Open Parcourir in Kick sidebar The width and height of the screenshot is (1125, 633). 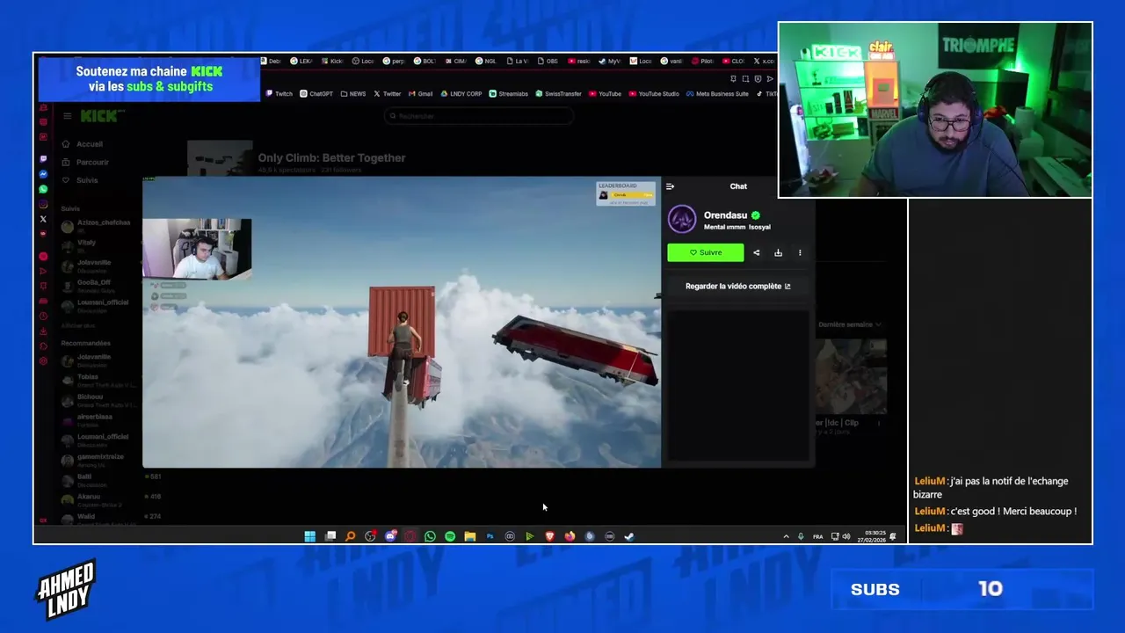(85, 162)
